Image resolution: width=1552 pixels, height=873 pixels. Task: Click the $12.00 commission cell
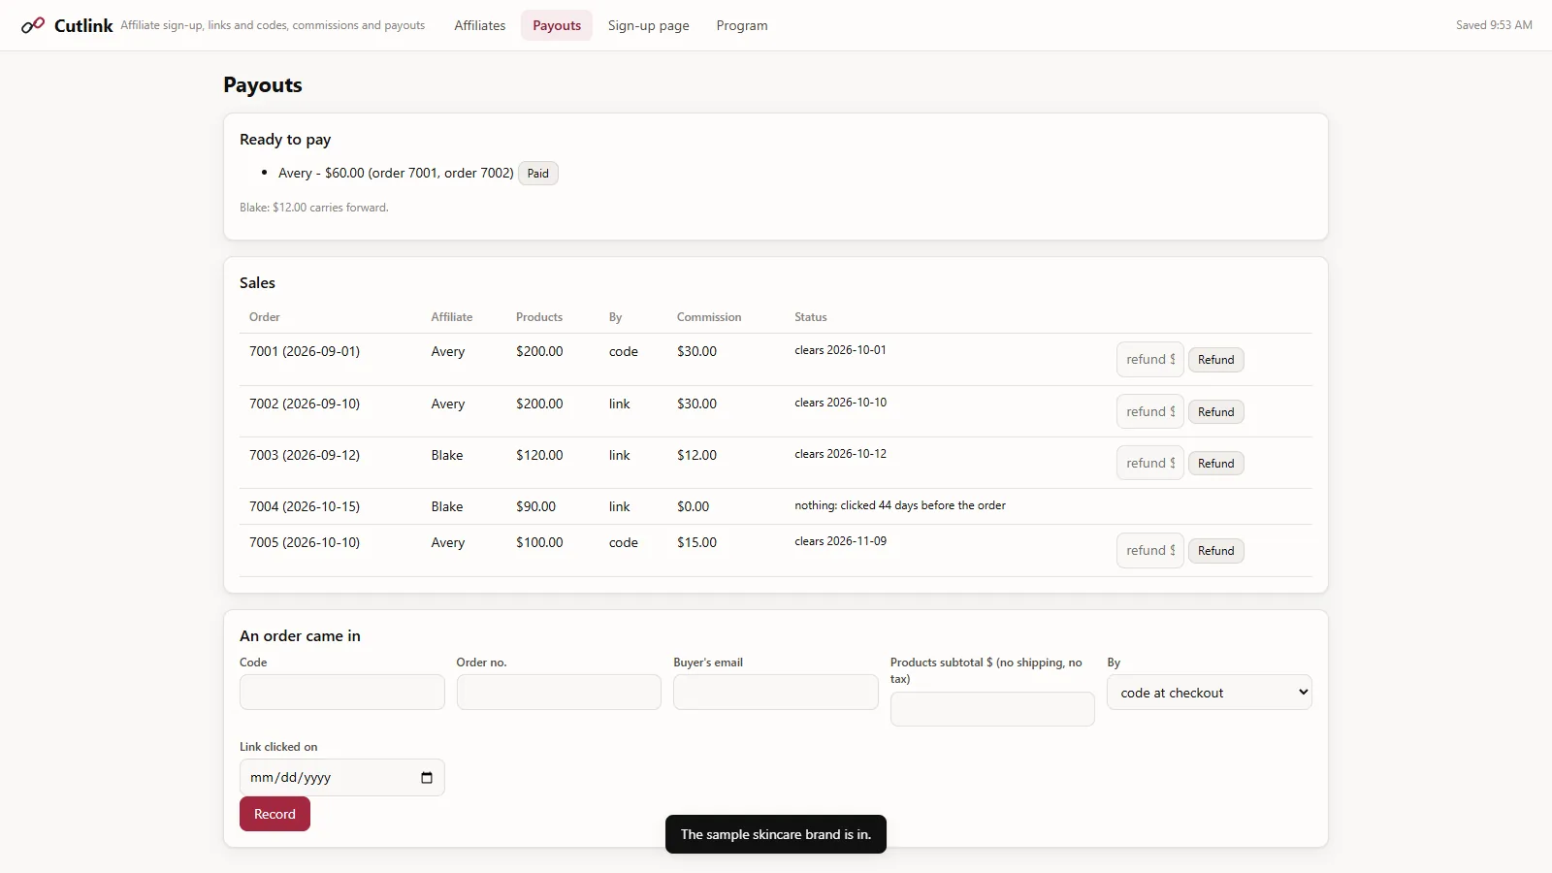point(696,455)
